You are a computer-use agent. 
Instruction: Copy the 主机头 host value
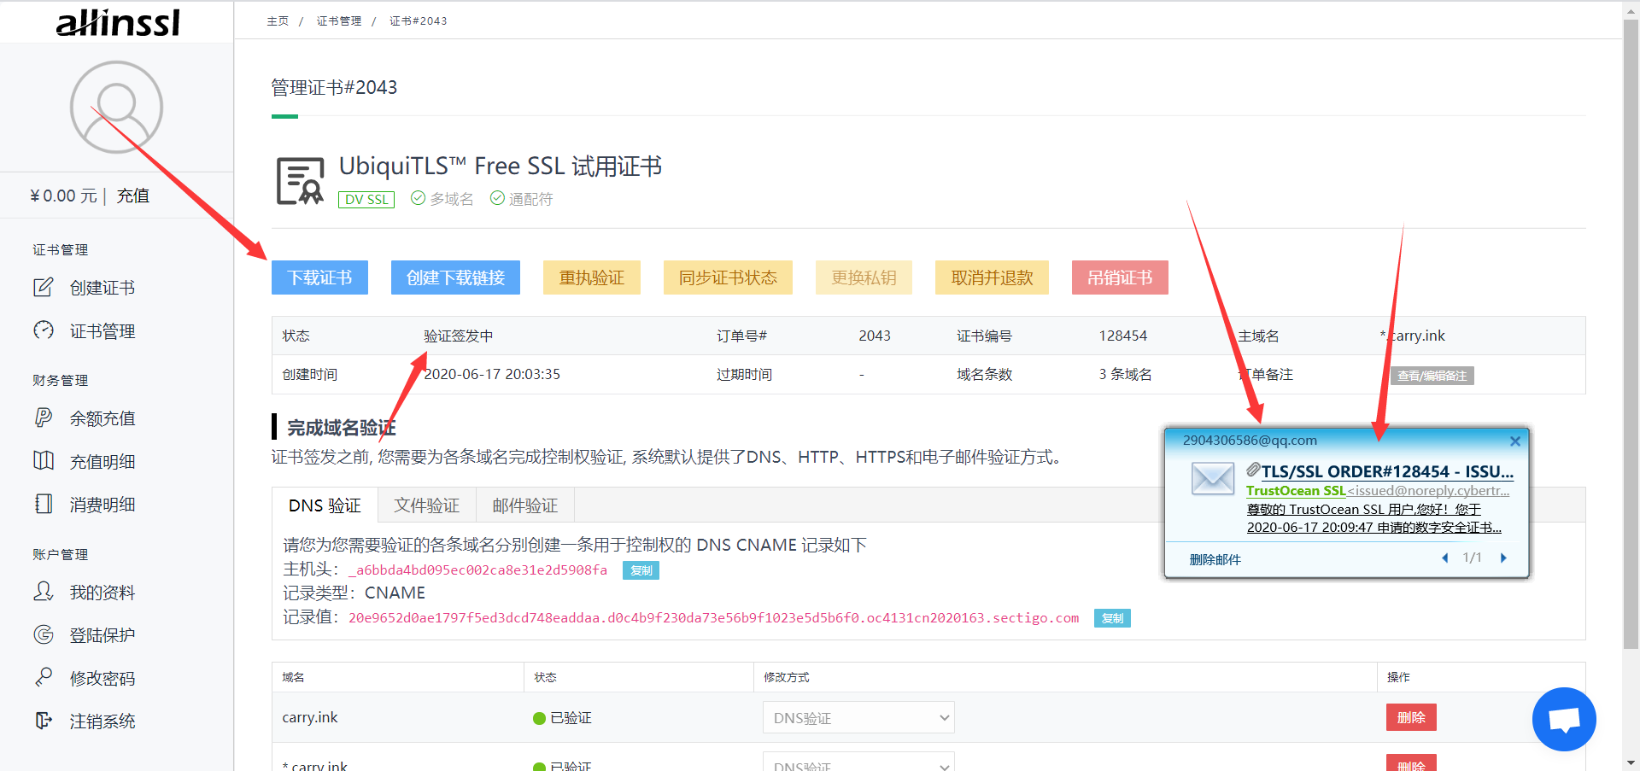coord(641,570)
